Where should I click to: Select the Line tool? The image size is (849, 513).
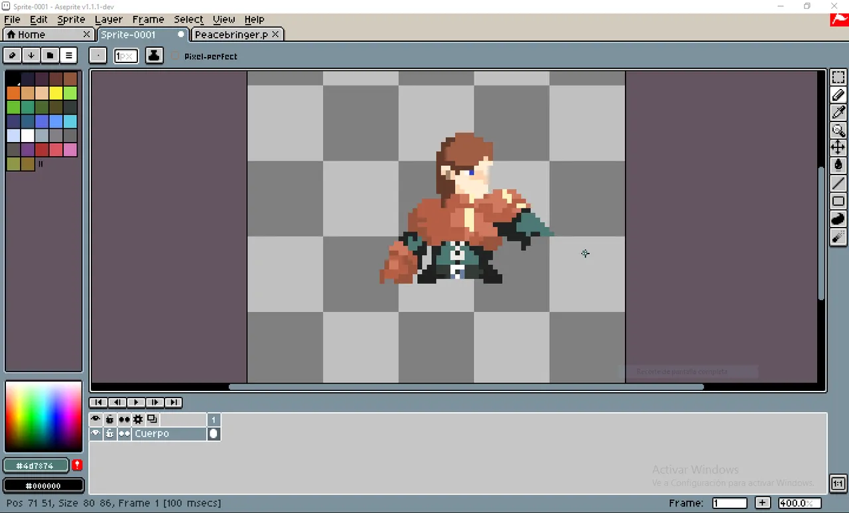(x=838, y=183)
